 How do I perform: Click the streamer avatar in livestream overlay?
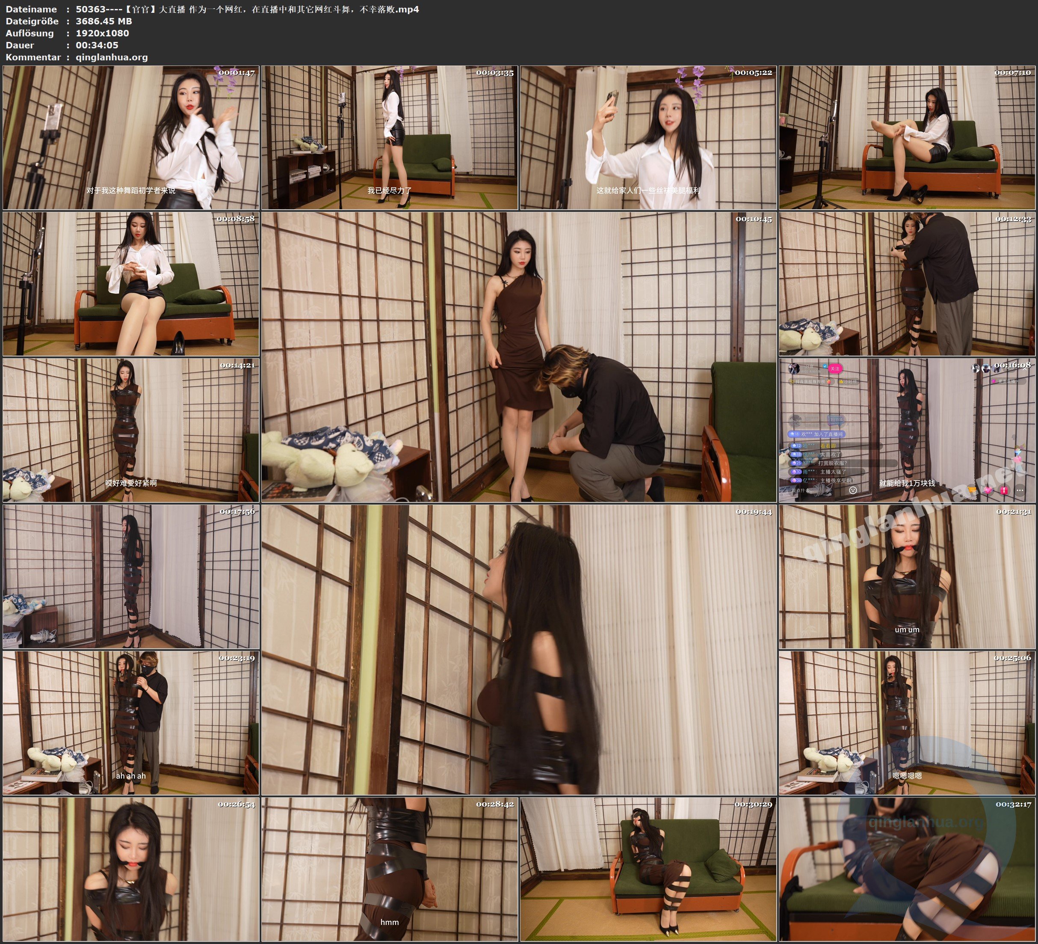(794, 369)
